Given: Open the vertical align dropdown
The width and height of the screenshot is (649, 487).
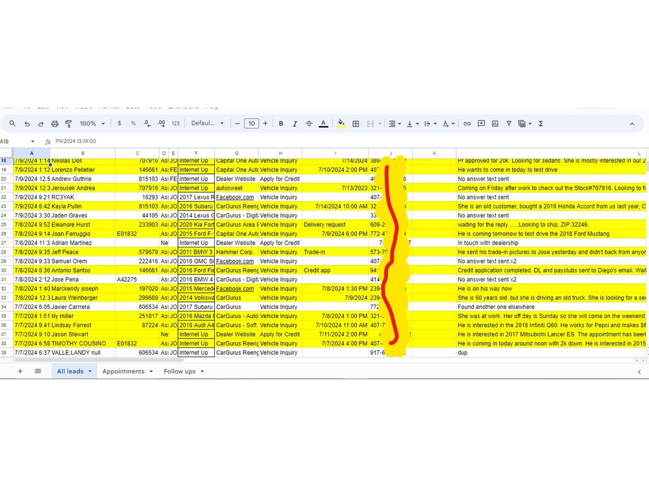Looking at the screenshot, I should coord(413,123).
